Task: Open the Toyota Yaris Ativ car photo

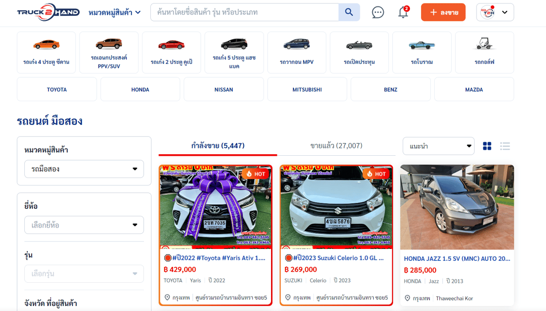Action: click(x=215, y=207)
